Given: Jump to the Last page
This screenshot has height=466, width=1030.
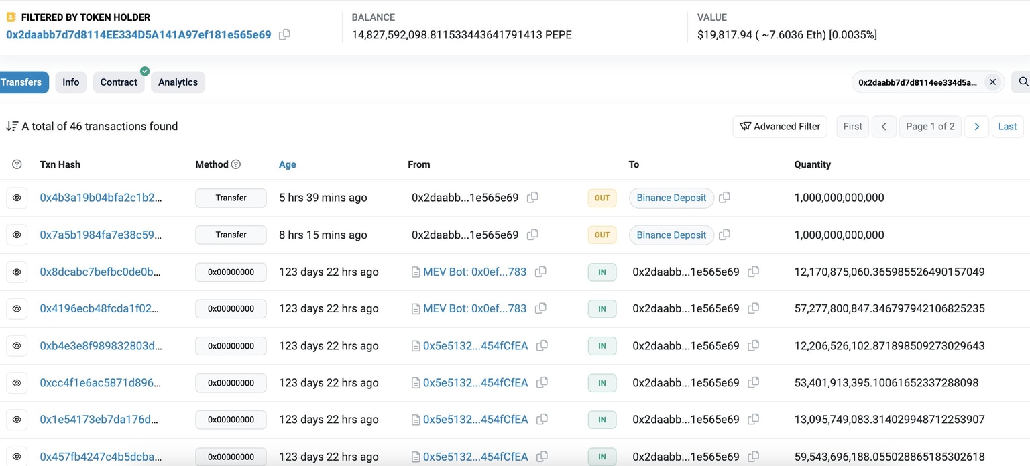Looking at the screenshot, I should [x=1007, y=126].
